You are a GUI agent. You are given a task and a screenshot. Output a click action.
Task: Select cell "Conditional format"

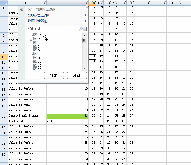[x=27, y=116]
